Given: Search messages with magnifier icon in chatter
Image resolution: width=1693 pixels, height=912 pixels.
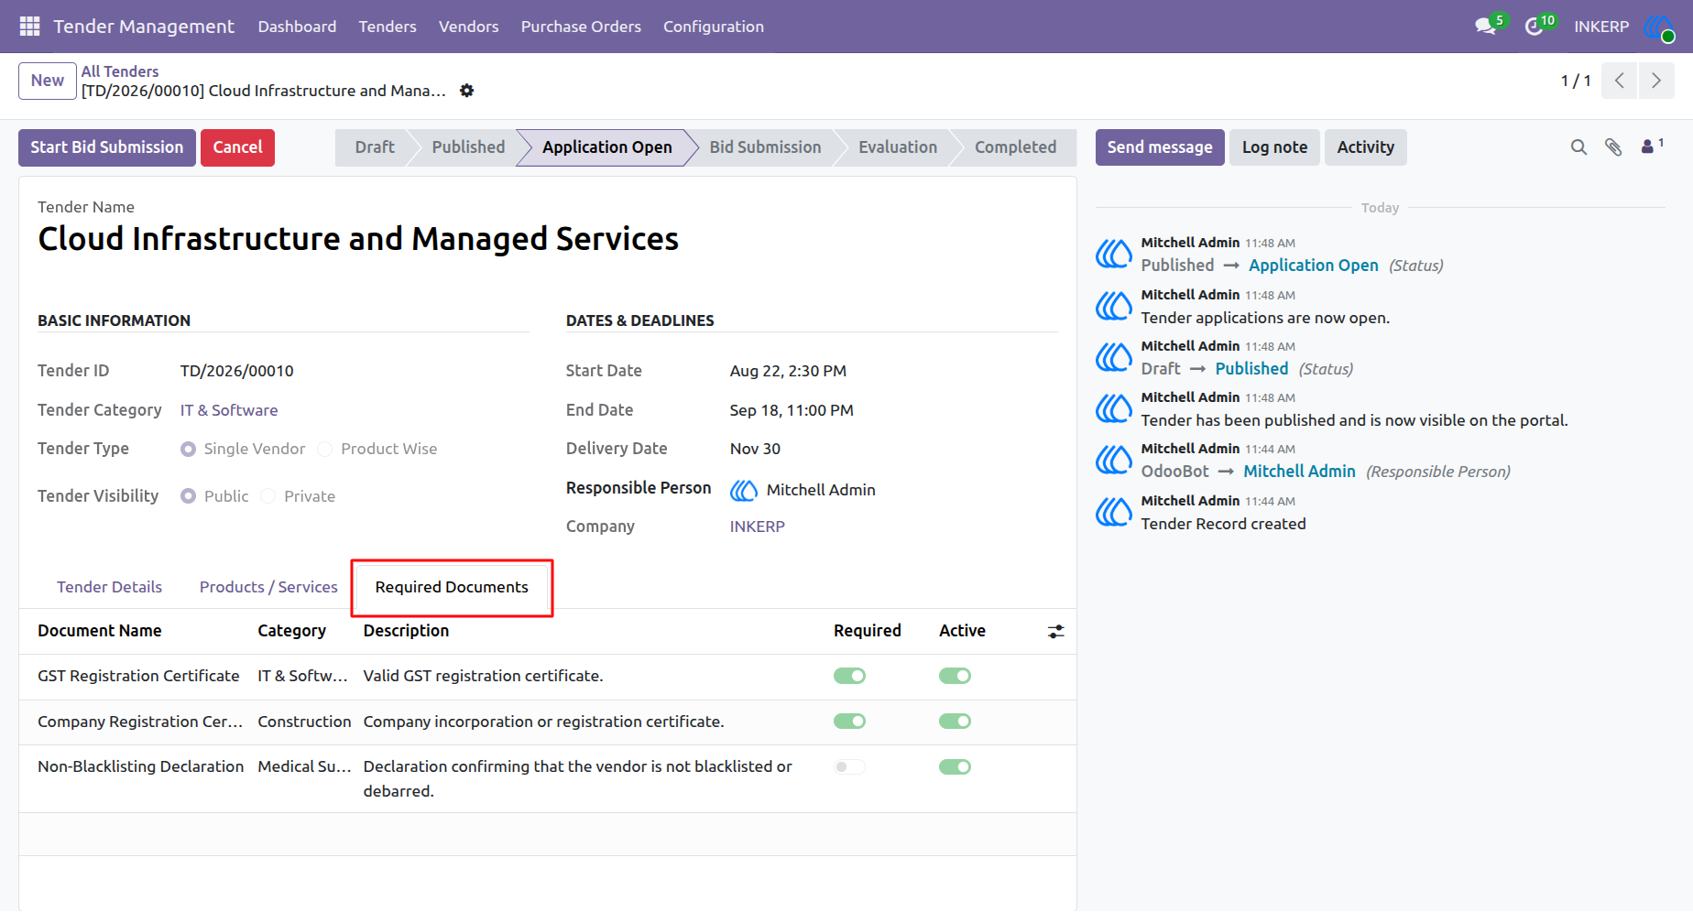Looking at the screenshot, I should 1578,147.
